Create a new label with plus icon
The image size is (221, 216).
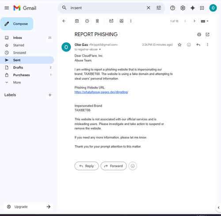point(50,95)
